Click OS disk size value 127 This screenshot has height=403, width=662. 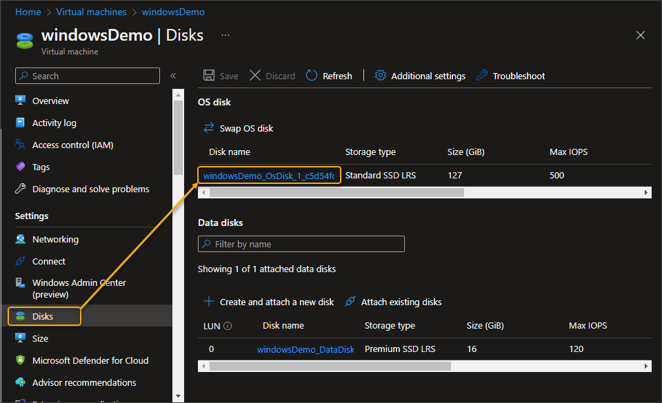[454, 176]
